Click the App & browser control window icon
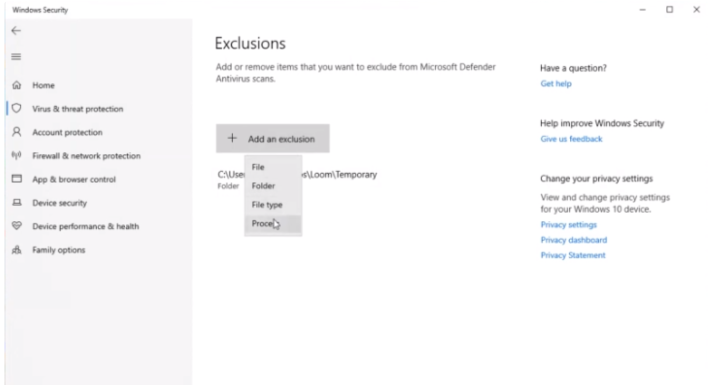Image resolution: width=727 pixels, height=385 pixels. [x=17, y=179]
